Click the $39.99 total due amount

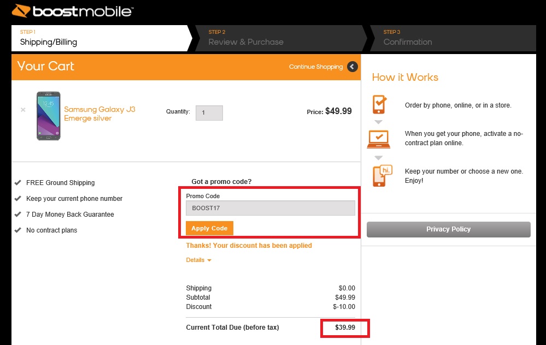point(345,328)
